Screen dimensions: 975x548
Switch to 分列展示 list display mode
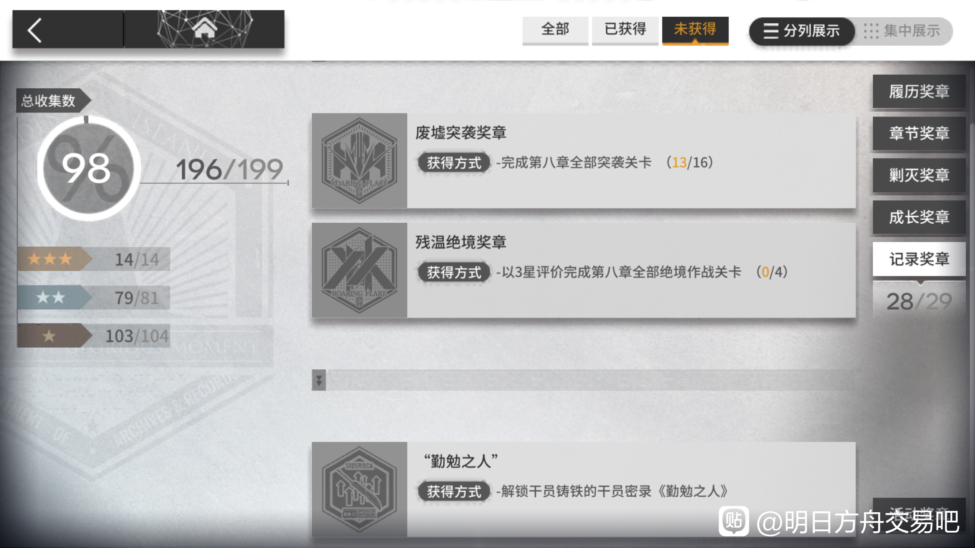(802, 31)
